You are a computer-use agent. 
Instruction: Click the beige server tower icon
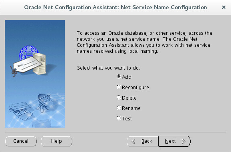pos(40,64)
